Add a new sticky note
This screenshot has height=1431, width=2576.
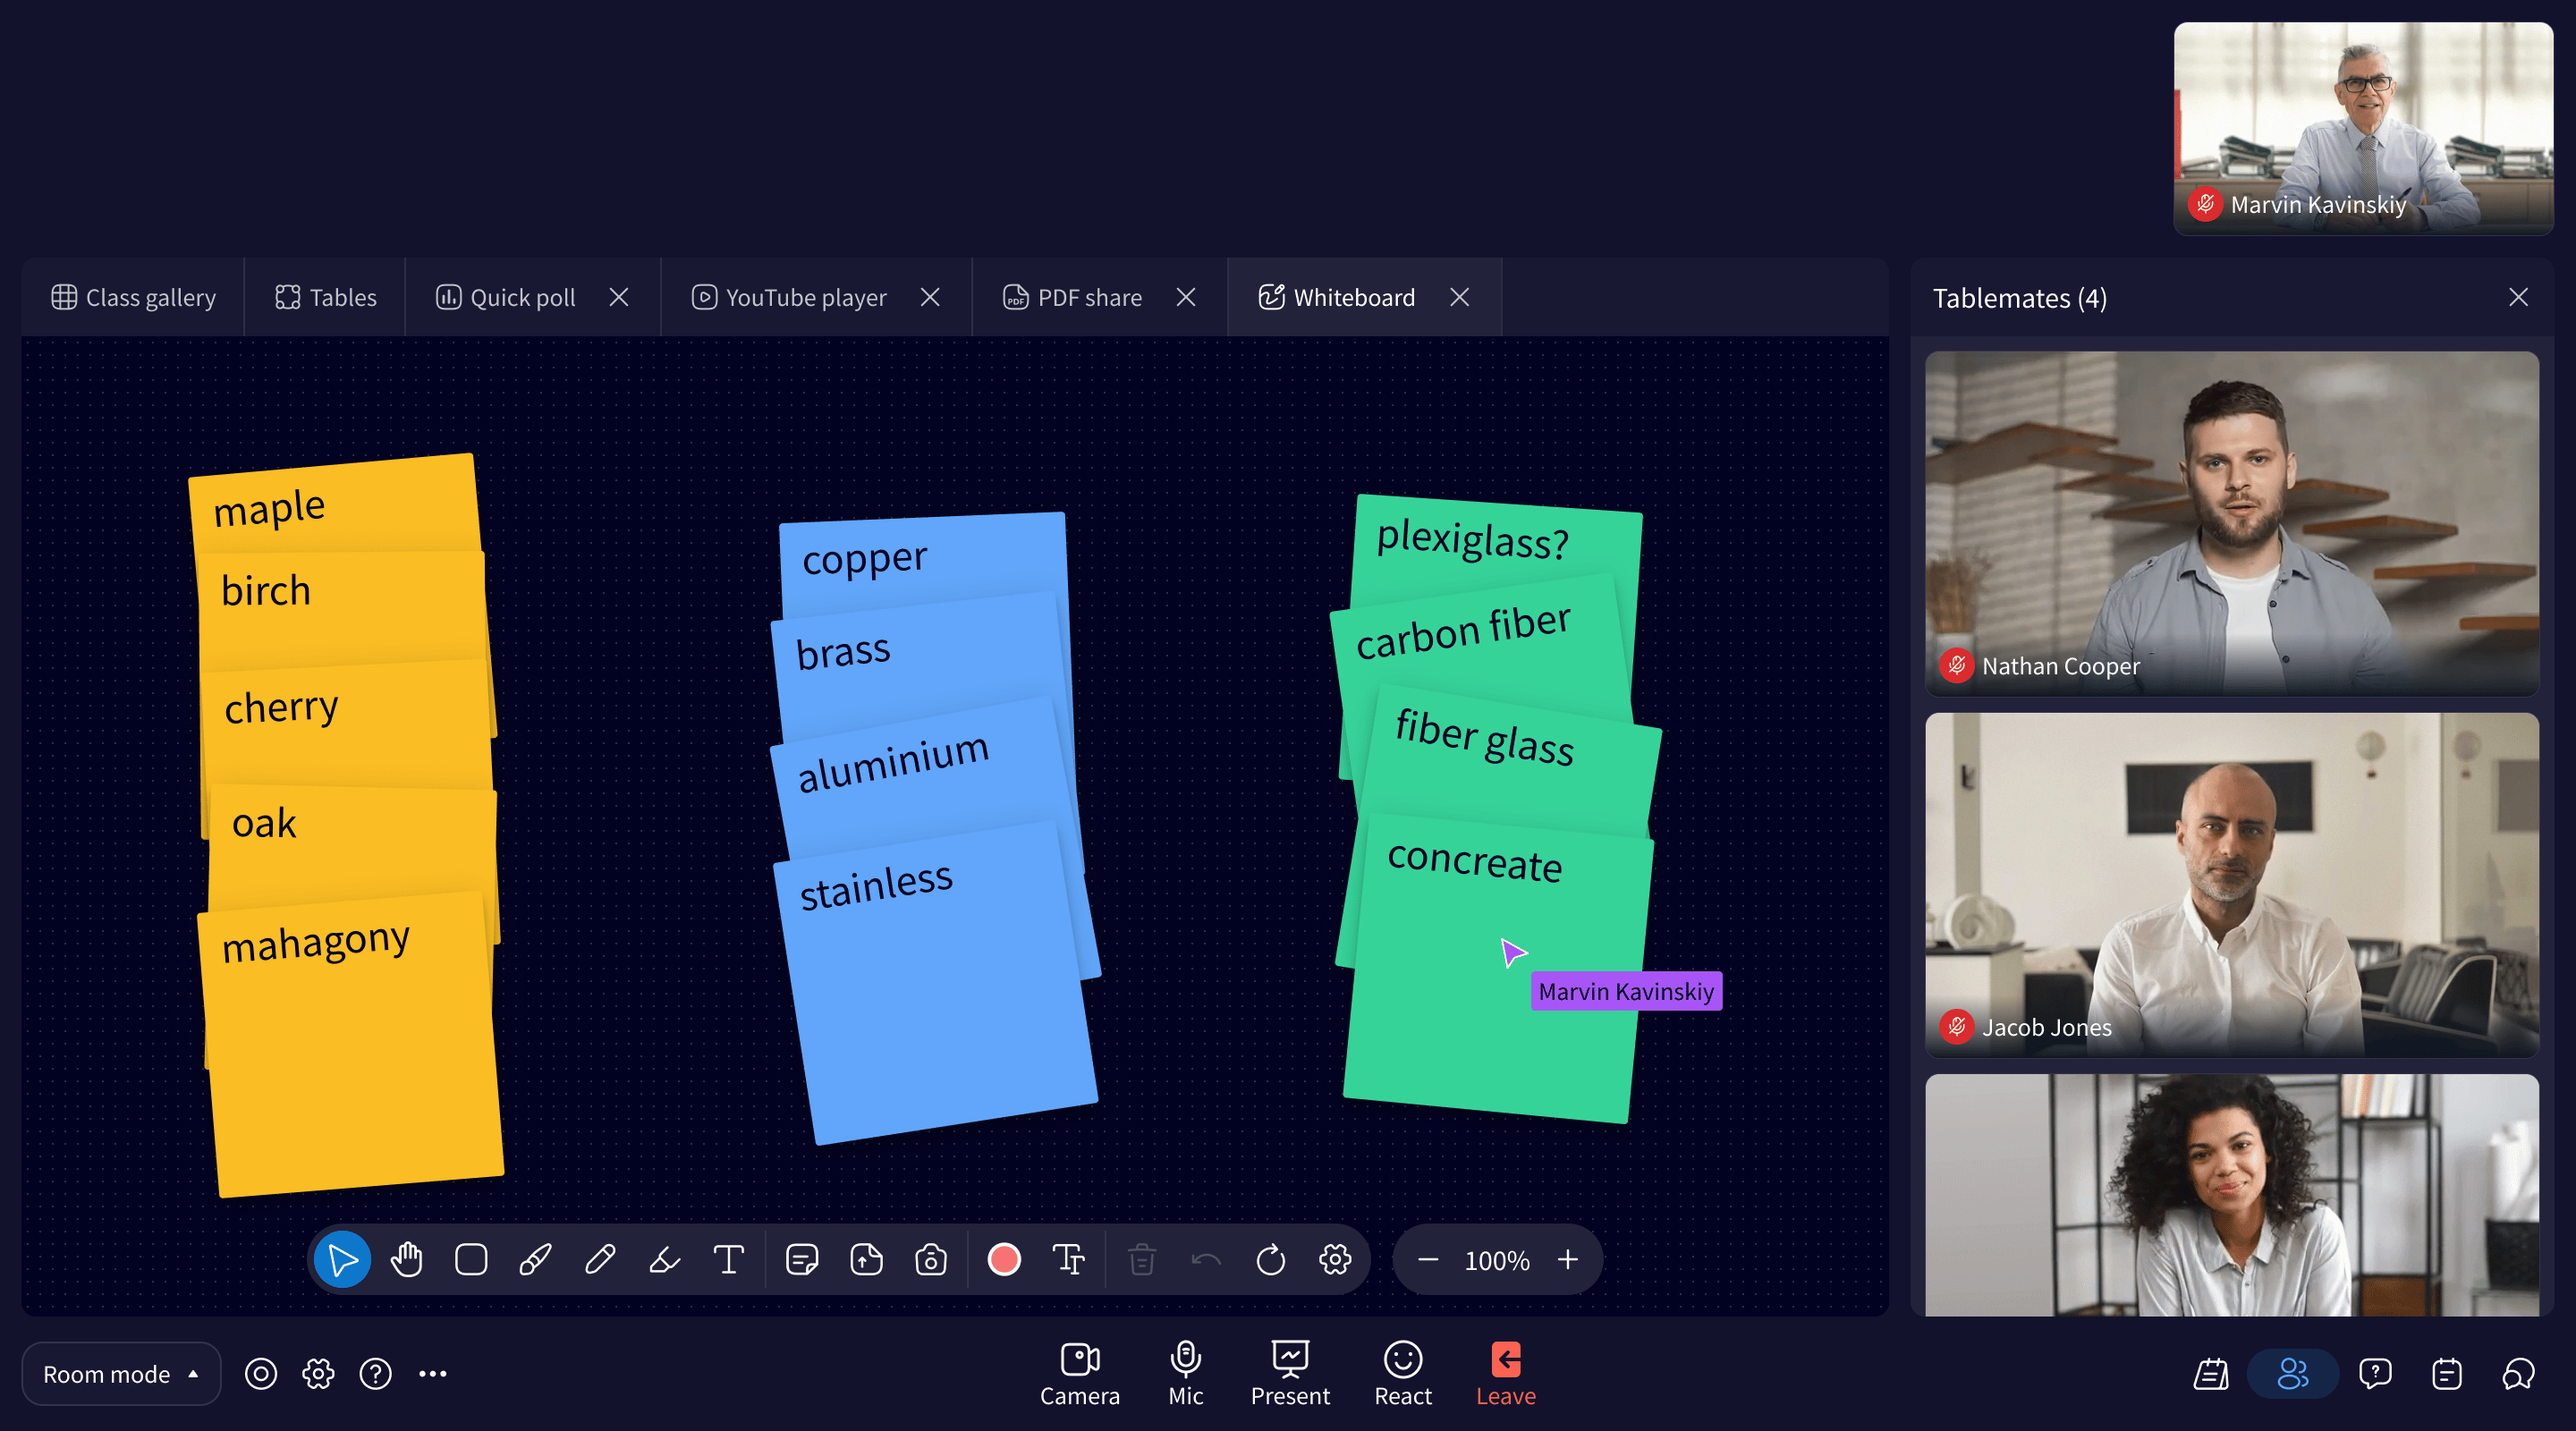[x=802, y=1259]
